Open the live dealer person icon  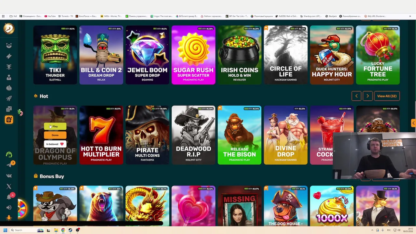pos(9,77)
